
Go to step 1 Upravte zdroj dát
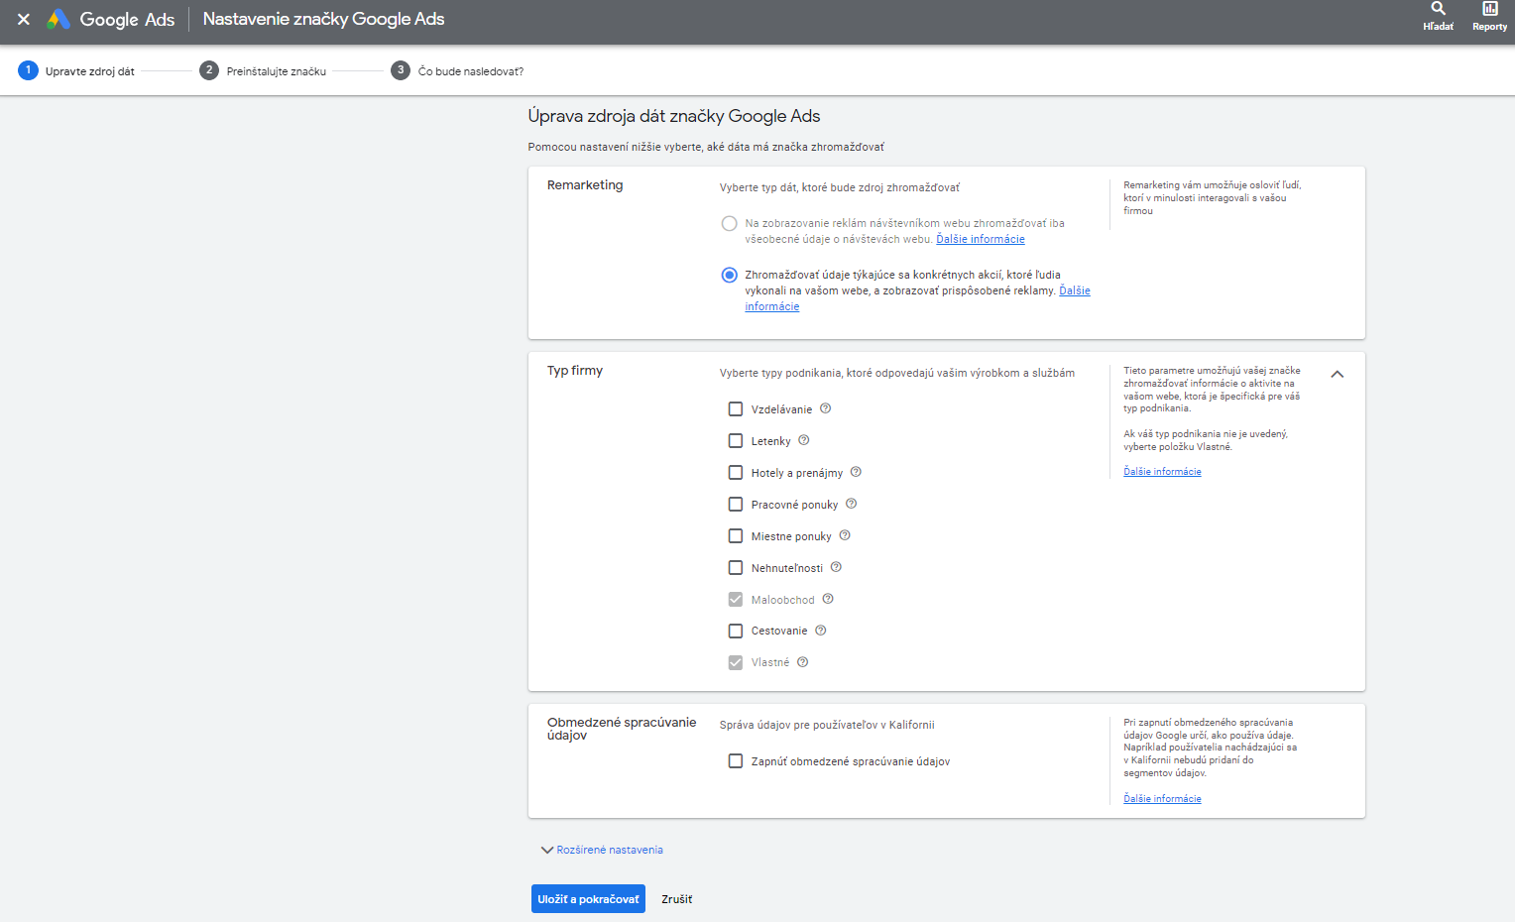(x=76, y=70)
